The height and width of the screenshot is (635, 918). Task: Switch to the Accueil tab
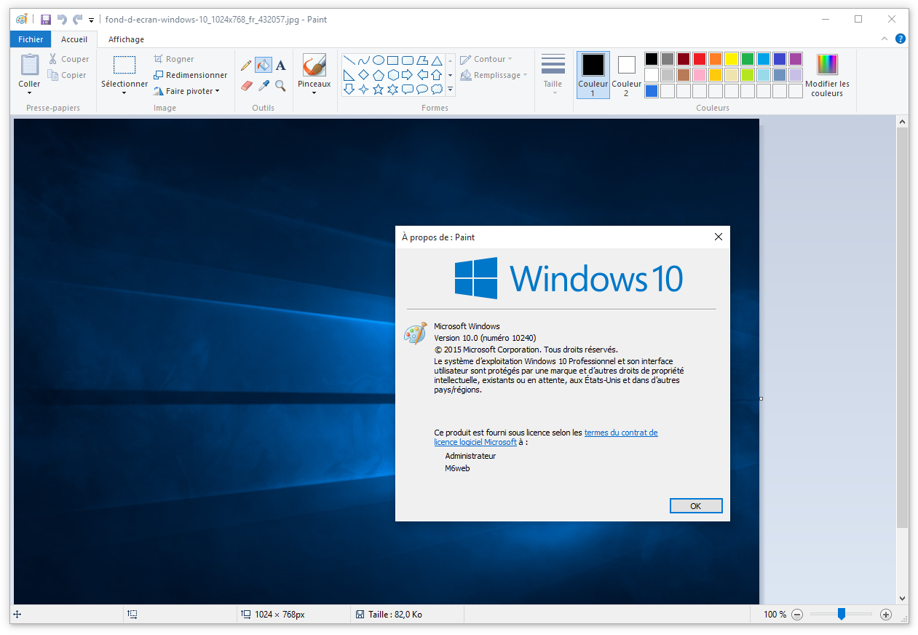pyautogui.click(x=74, y=39)
